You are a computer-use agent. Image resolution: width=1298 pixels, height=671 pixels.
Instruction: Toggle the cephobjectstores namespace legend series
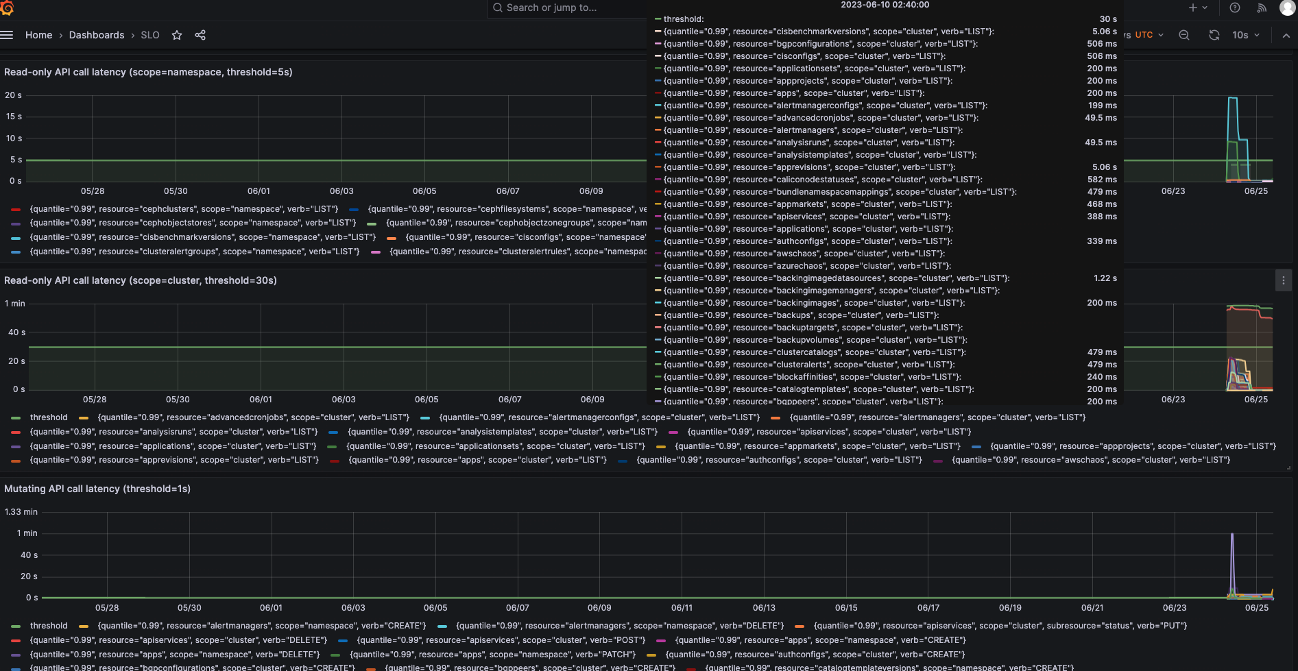pyautogui.click(x=193, y=223)
